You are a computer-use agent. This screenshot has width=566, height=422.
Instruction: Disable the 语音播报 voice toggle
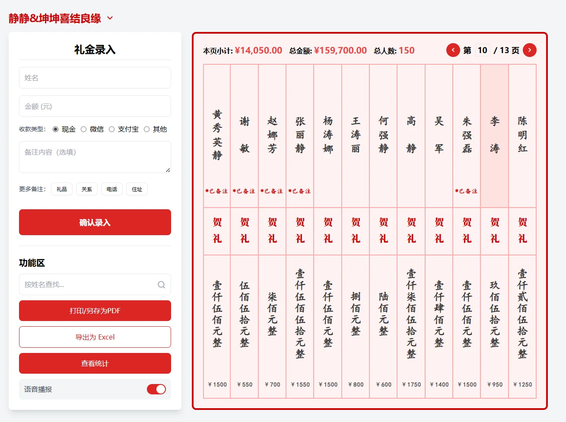click(156, 389)
